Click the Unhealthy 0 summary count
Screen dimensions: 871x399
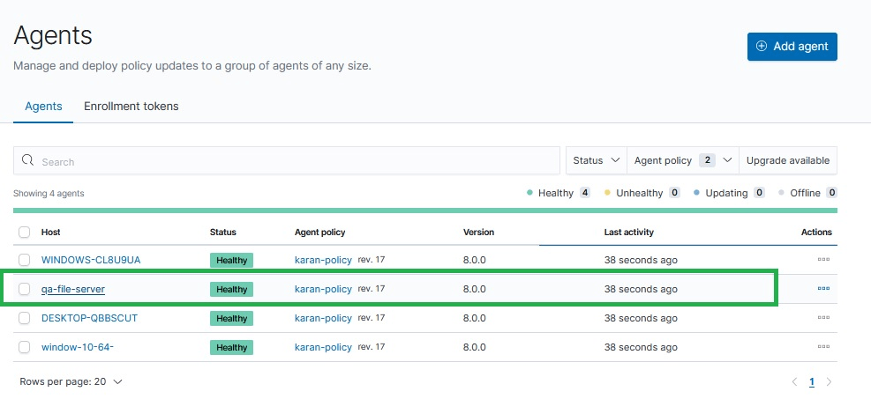click(642, 193)
